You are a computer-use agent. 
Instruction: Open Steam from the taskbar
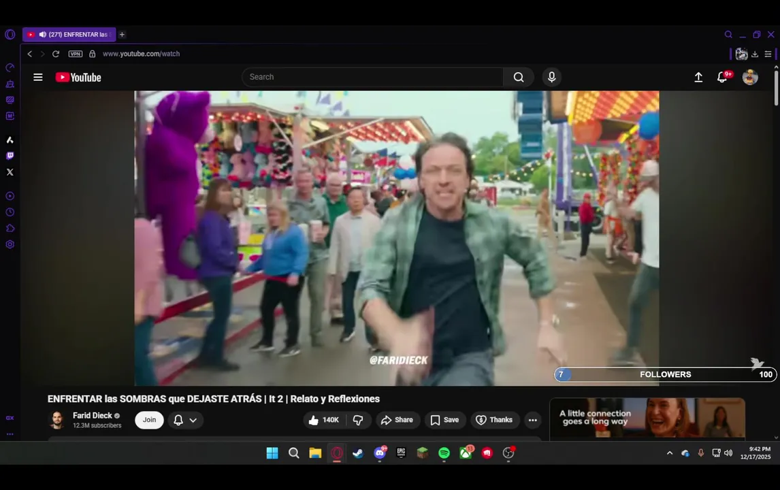pos(357,453)
